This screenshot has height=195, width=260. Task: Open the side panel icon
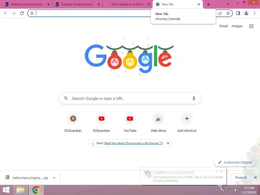[238, 13]
